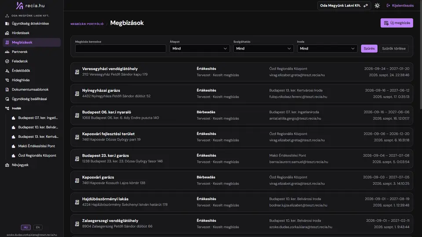Apply filters with Szűrés button

tap(369, 49)
